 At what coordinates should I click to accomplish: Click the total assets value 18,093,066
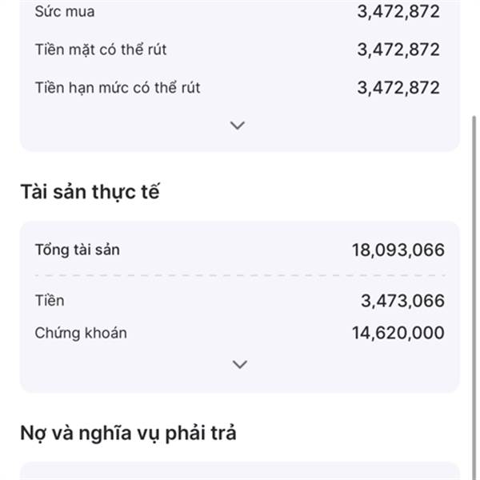coord(398,250)
